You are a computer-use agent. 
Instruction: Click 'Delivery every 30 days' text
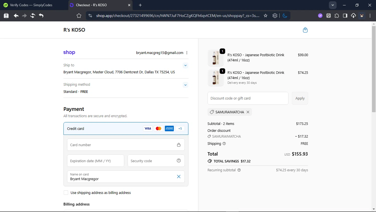242,83
